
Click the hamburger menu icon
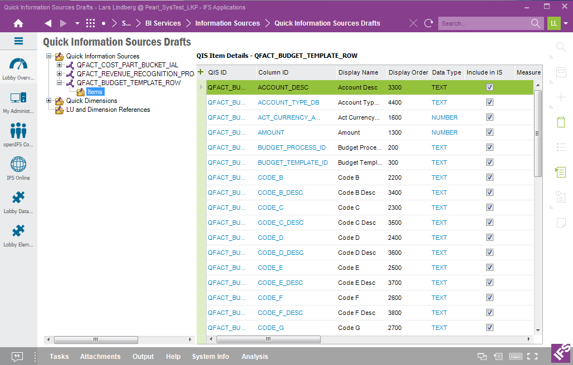point(18,41)
